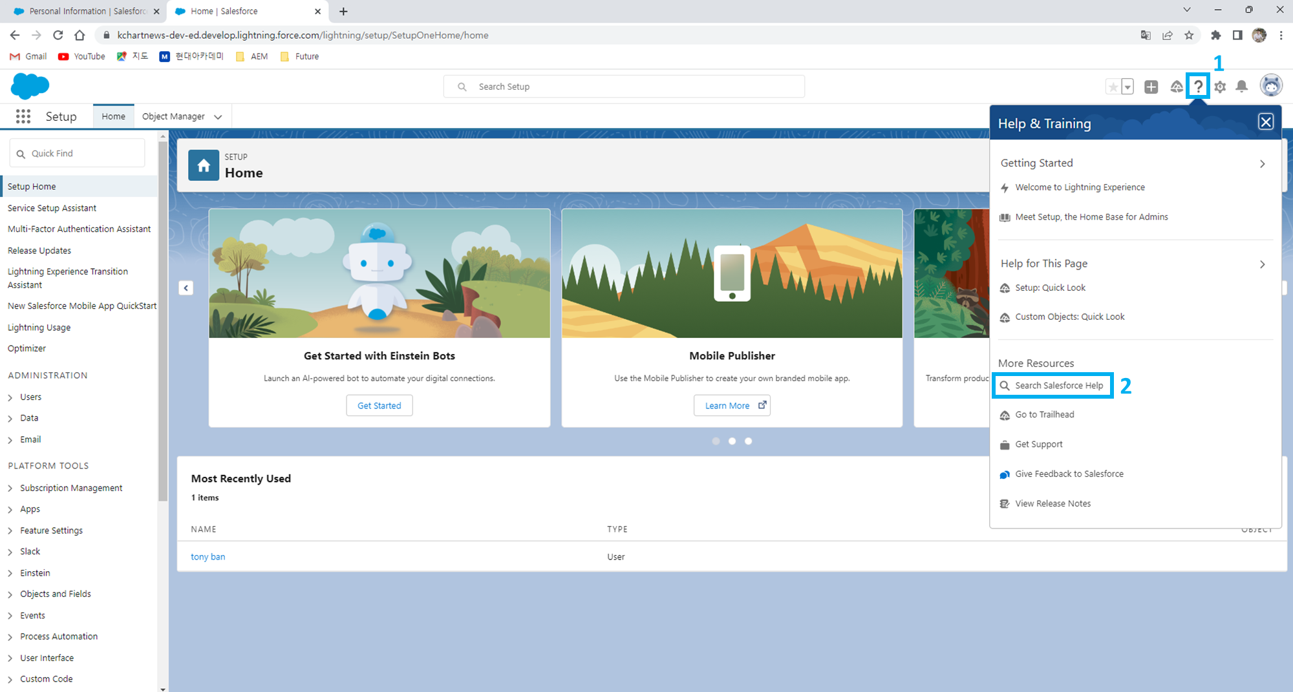Screen dimensions: 1293x692
Task: Open Lightning Usage
Action: click(39, 328)
